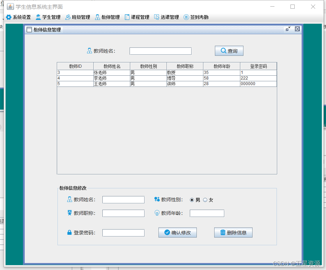The image size is (326, 270).
Task: Click the 讲师 title cell
Action: [x=185, y=84]
